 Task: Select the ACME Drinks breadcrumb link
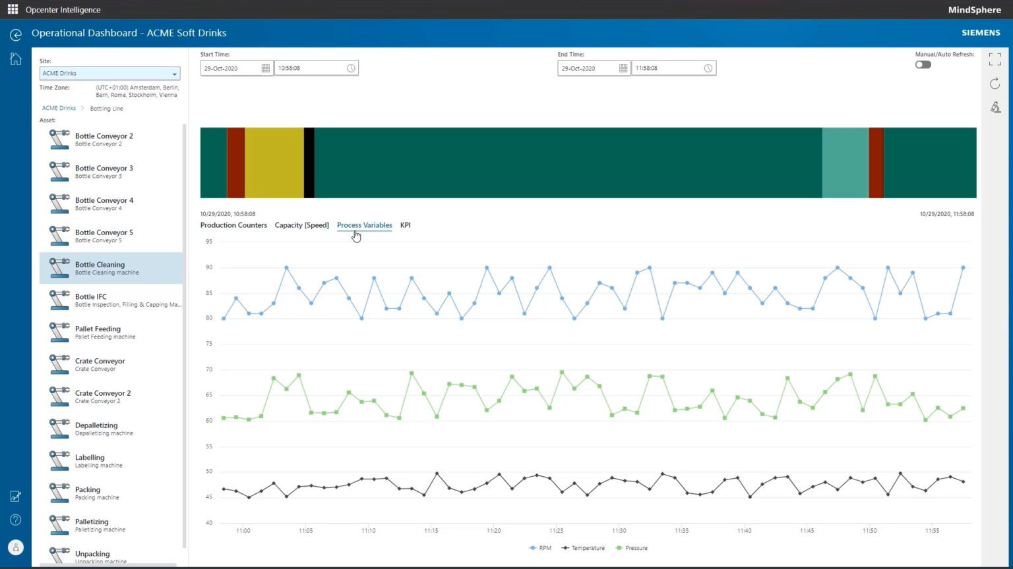(59, 108)
